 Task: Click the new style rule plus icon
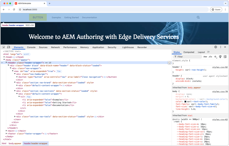pos(216,57)
